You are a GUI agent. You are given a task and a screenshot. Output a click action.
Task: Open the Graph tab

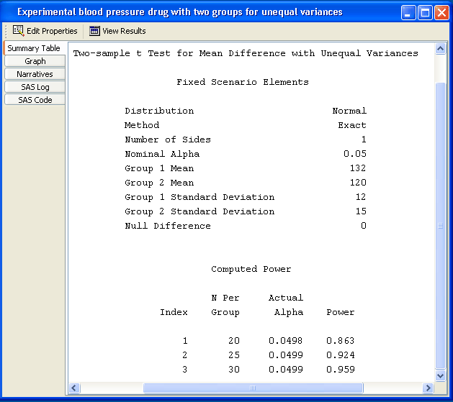pos(35,61)
